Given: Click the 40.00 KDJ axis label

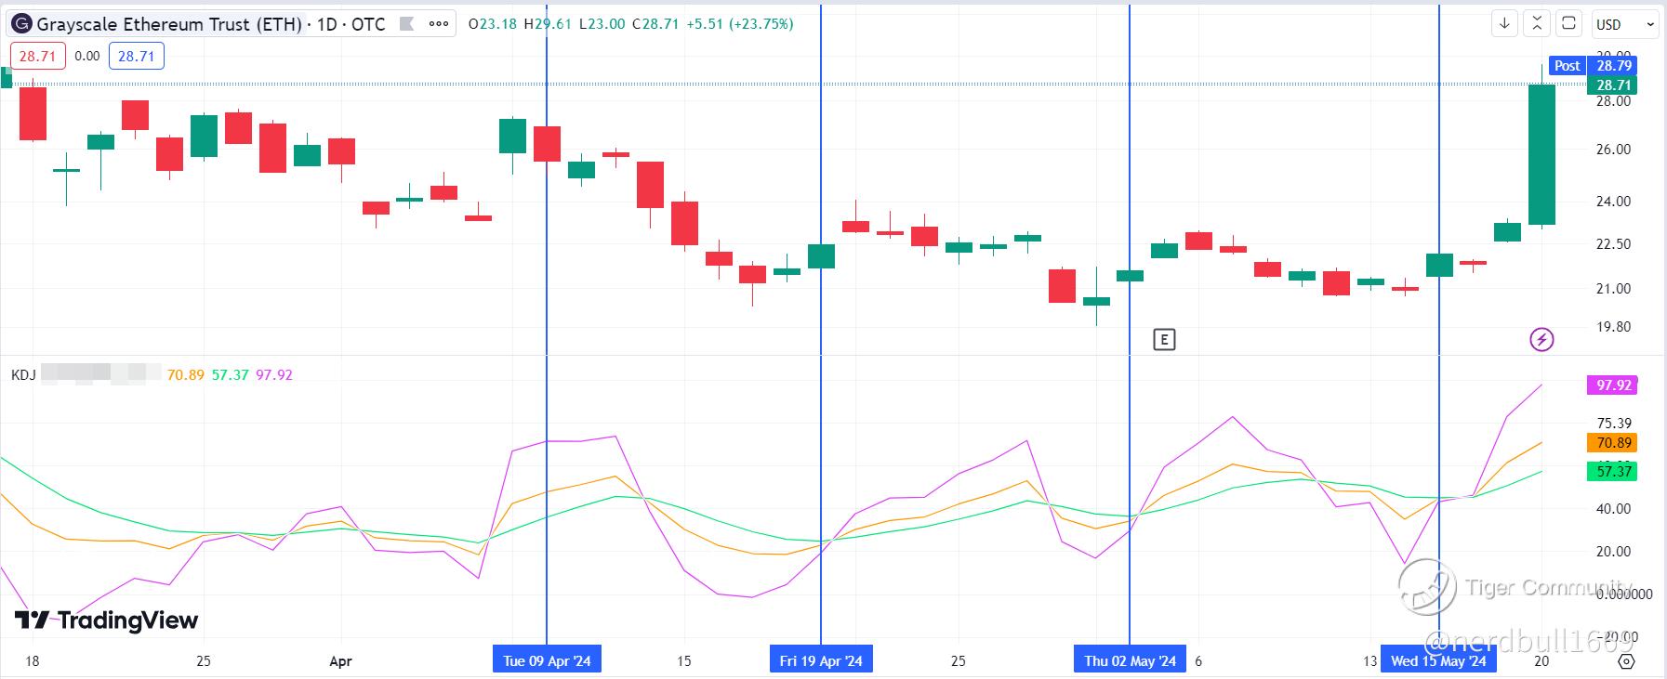Looking at the screenshot, I should [x=1614, y=509].
